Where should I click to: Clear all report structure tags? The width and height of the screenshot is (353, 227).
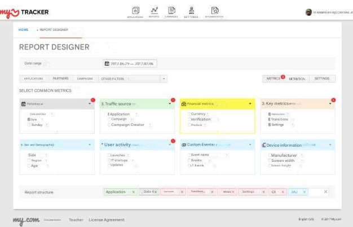pyautogui.click(x=325, y=192)
